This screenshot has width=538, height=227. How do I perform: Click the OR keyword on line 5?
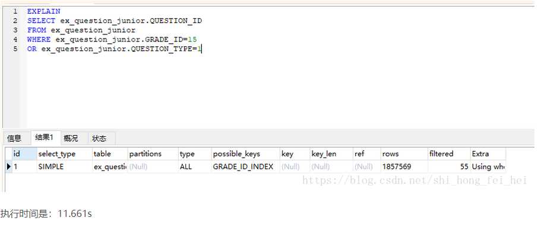(x=32, y=49)
